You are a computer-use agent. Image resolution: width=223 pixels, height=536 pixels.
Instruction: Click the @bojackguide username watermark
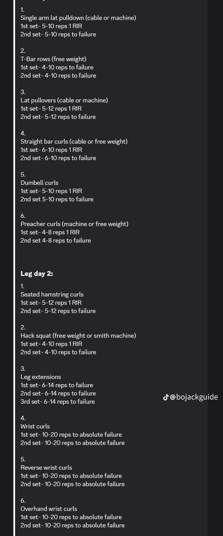[x=194, y=397]
